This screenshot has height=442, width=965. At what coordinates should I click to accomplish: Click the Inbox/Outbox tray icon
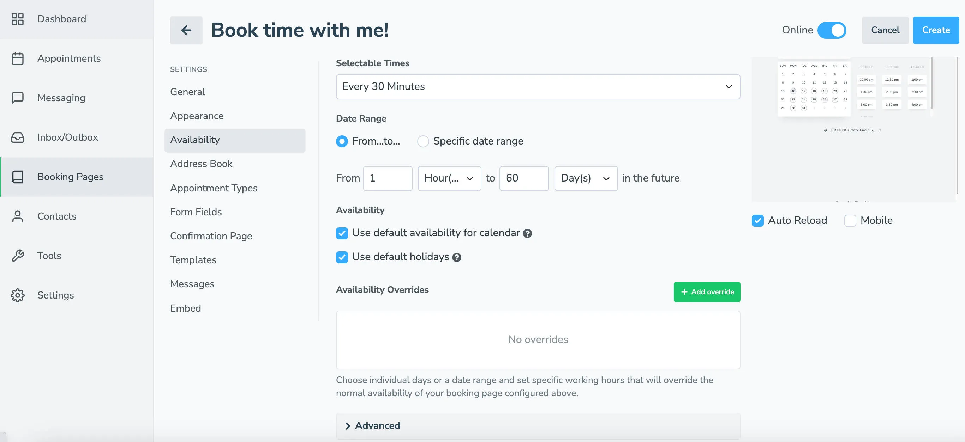[17, 137]
